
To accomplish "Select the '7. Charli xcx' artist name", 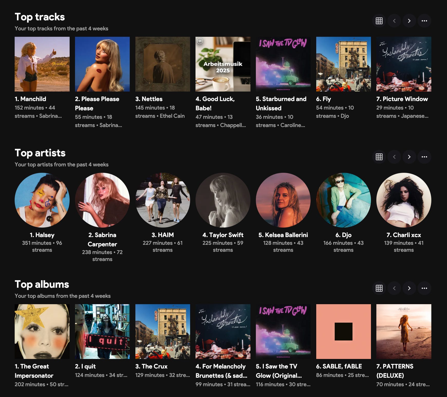I will coord(404,235).
